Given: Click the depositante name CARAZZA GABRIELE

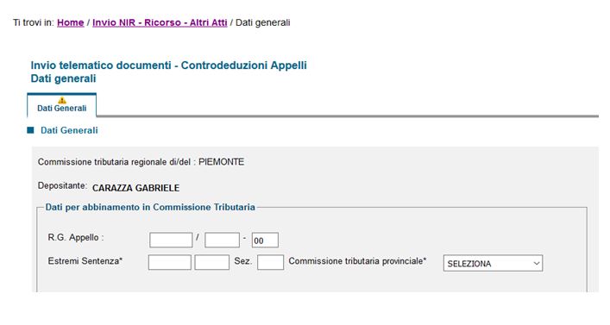Looking at the screenshot, I should tap(135, 188).
